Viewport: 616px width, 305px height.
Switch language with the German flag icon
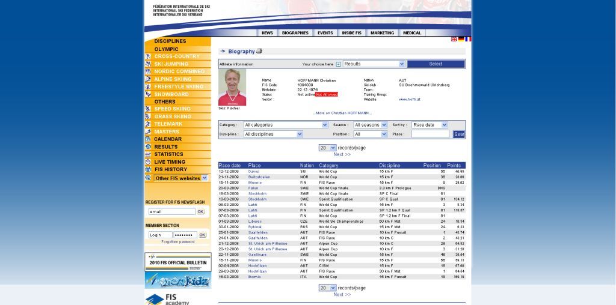(x=461, y=39)
